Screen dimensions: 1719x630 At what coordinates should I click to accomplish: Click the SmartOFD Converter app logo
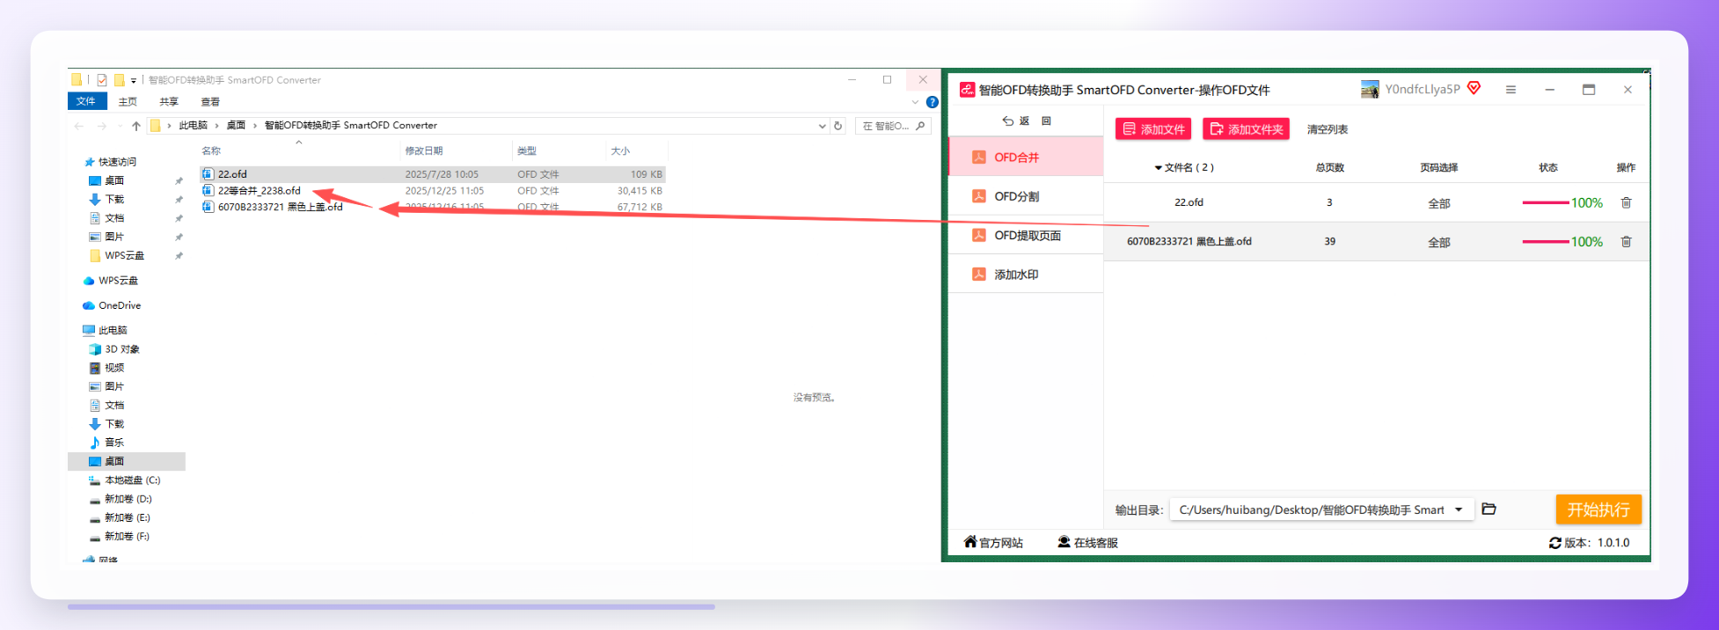coord(967,90)
